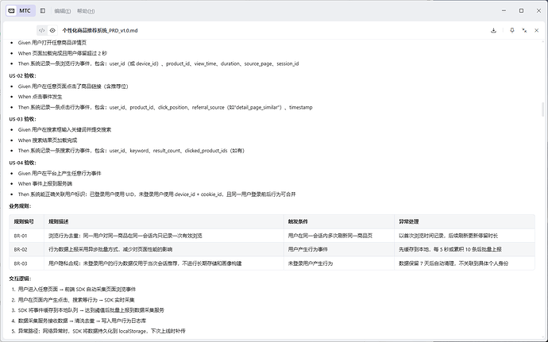Click the 'US-02 验收:' heading
Image resolution: width=548 pixels, height=342 pixels.
click(x=23, y=76)
